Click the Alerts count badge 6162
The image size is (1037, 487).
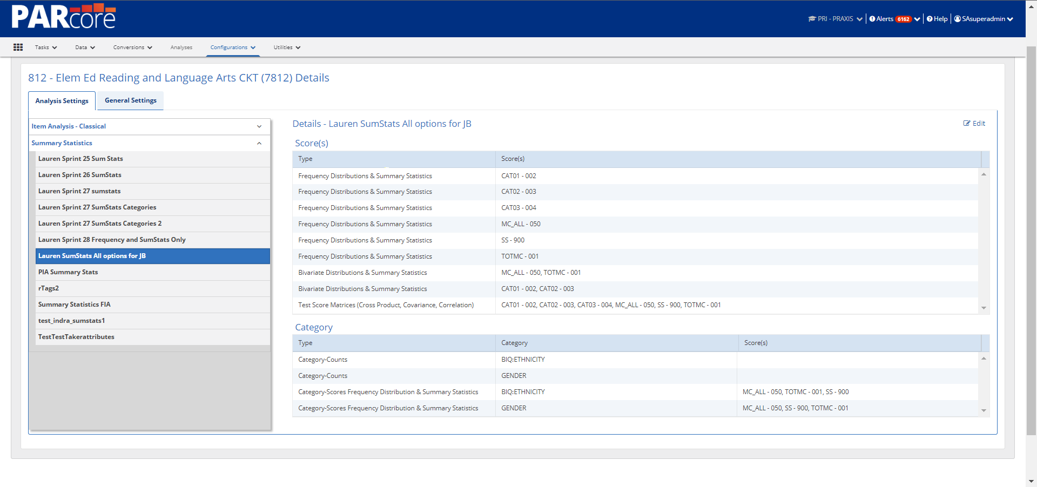click(904, 19)
